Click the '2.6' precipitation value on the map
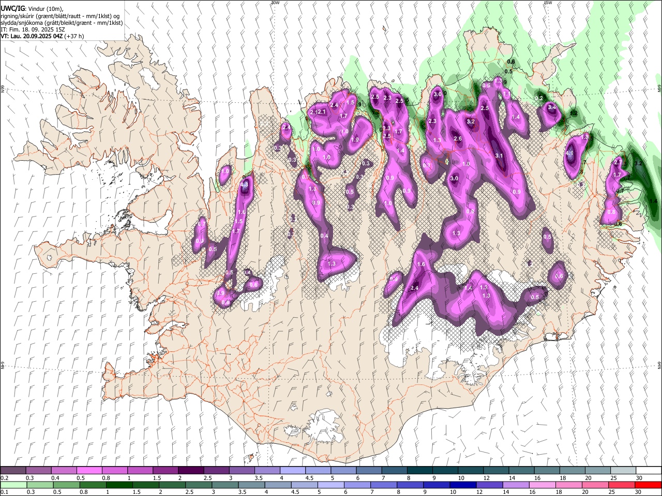This screenshot has width=662, height=496. (458, 138)
